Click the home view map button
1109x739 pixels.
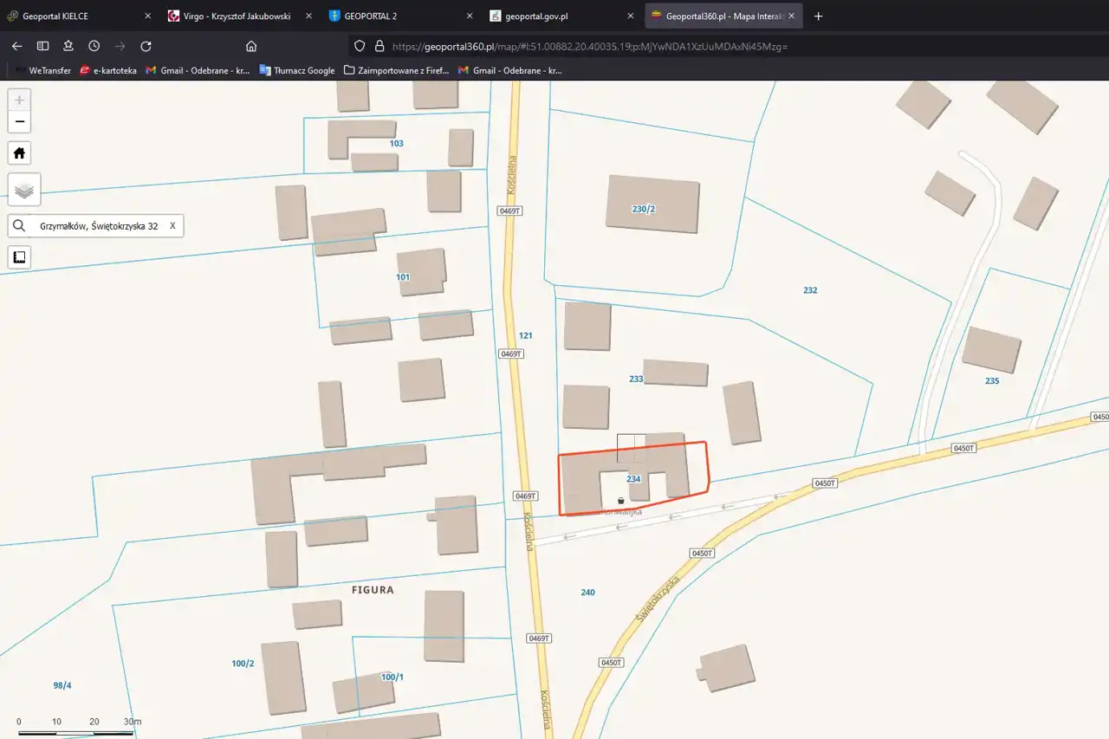19,153
